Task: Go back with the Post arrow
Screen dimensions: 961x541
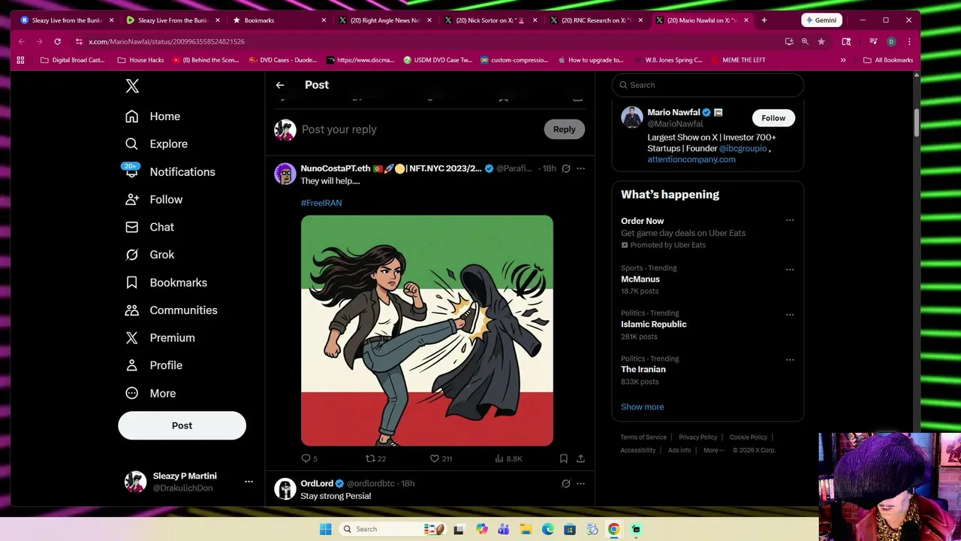Action: [x=279, y=85]
